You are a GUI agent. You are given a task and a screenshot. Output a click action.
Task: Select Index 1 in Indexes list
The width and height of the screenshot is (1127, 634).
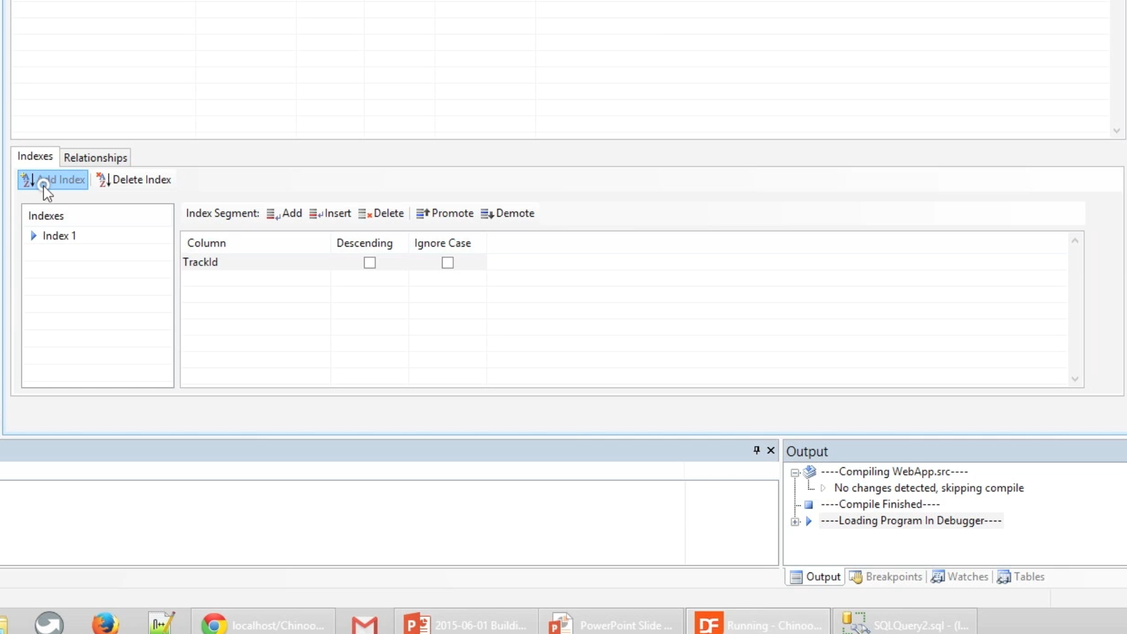(59, 236)
